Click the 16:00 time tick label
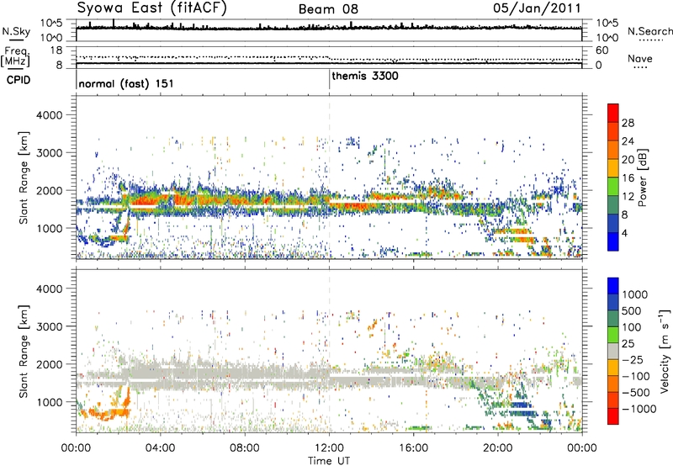 414,448
